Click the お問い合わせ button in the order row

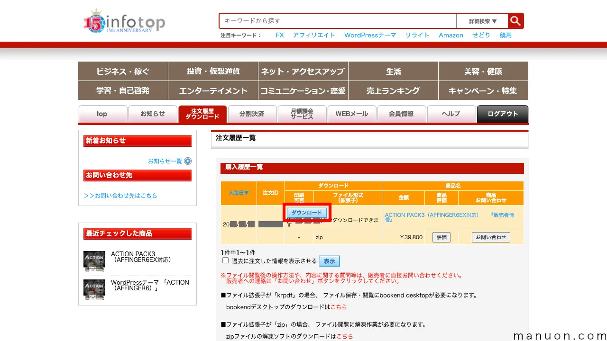tap(491, 237)
